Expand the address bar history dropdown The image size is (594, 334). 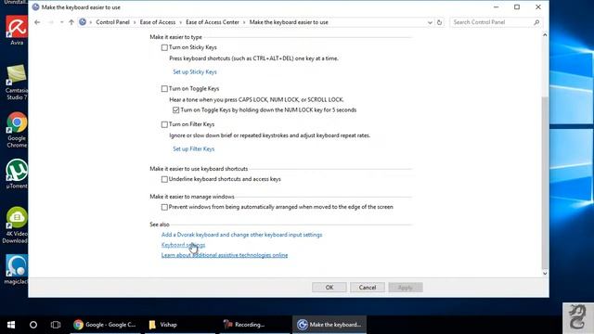(430, 22)
